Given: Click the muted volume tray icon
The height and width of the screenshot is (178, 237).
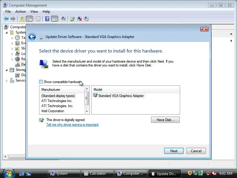Looking at the screenshot, I should coord(214,173).
